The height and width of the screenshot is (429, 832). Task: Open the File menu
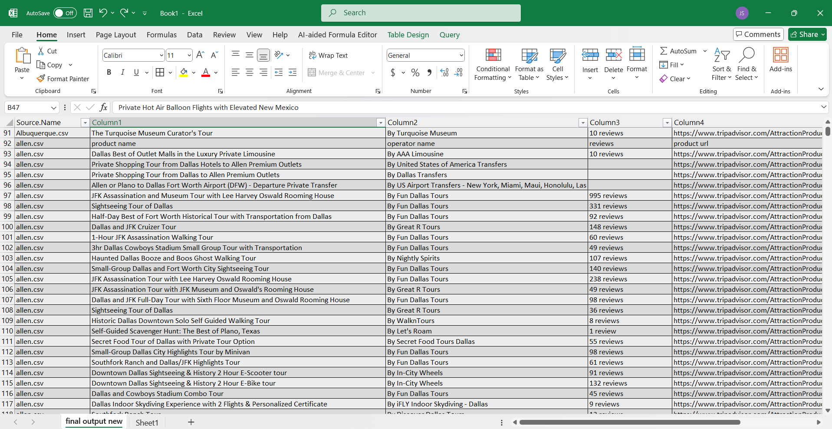tap(17, 35)
